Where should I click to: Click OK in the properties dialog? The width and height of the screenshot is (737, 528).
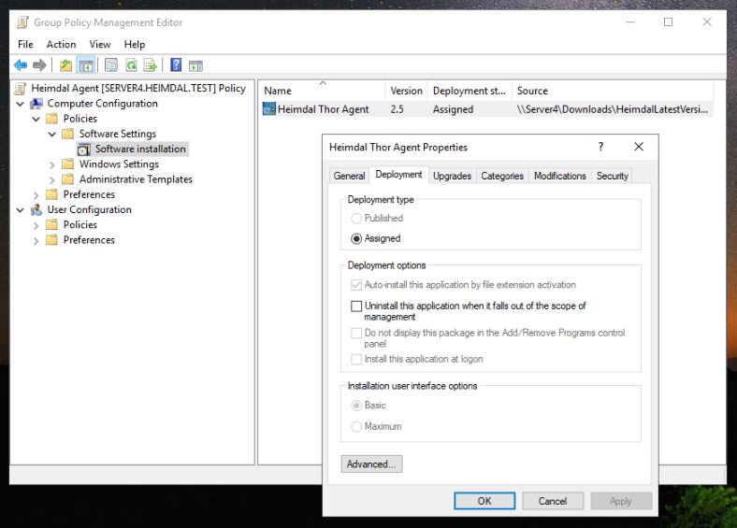(484, 501)
